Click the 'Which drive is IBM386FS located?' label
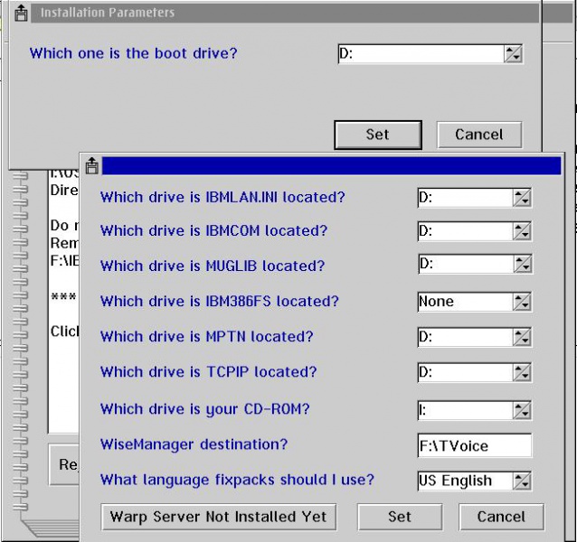This screenshot has width=577, height=542. coord(220,302)
